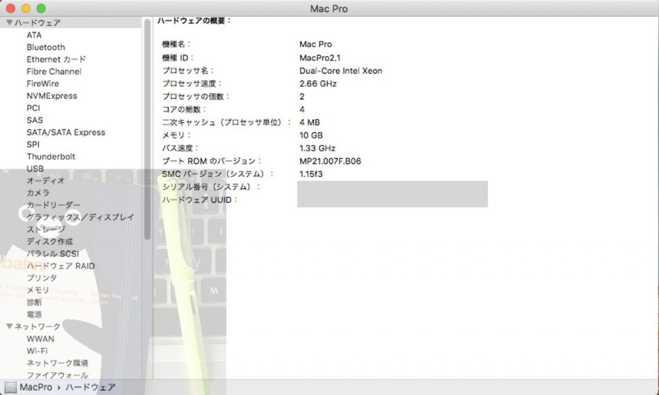Select ネットワーク環境 entry

[x=57, y=363]
